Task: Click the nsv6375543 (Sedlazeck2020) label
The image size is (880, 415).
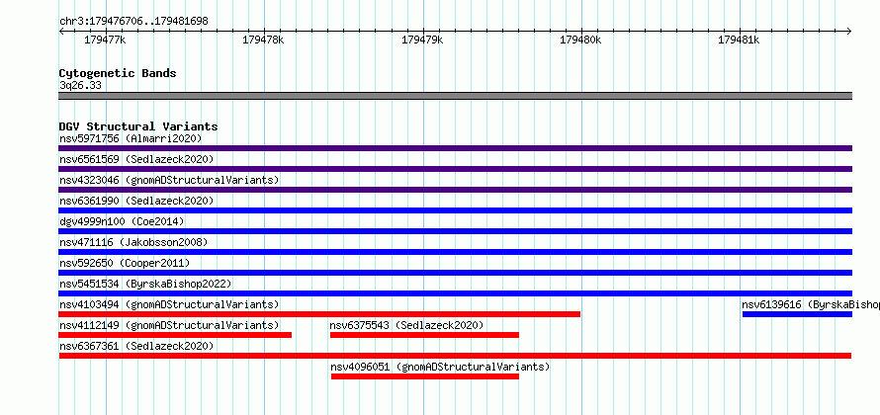Action: 407,325
